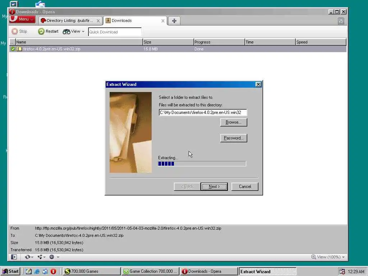Click the task scheduler tray icon
The width and height of the screenshot is (368, 276).
tap(342, 272)
